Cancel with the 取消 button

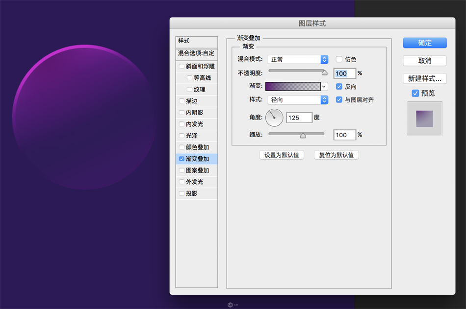tap(425, 61)
